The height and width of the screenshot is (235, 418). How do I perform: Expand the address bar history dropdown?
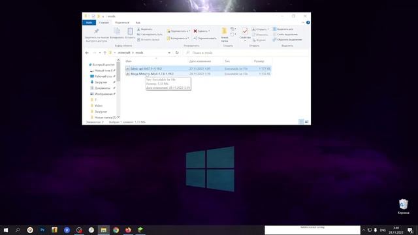[169, 53]
